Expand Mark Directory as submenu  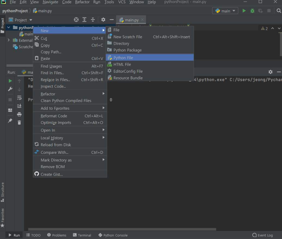point(70,160)
